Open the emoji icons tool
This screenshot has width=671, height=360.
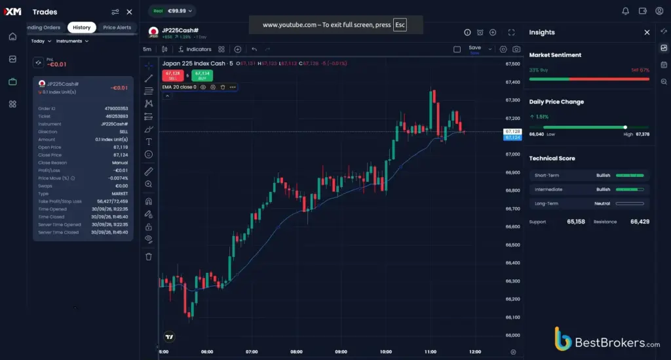pyautogui.click(x=149, y=155)
